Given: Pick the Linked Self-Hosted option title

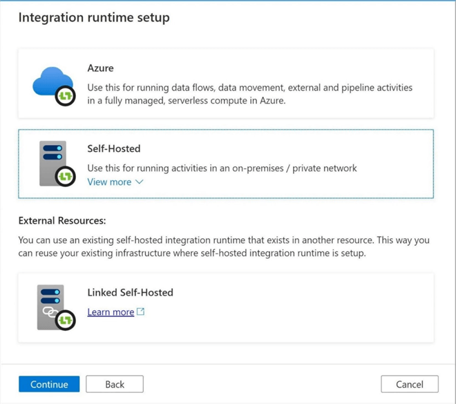Looking at the screenshot, I should click(x=130, y=292).
